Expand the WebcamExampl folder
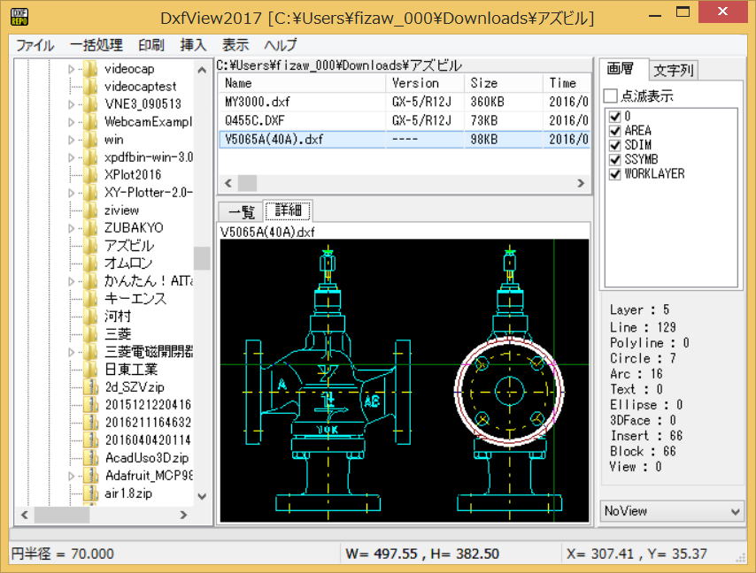This screenshot has width=756, height=573. tap(72, 122)
